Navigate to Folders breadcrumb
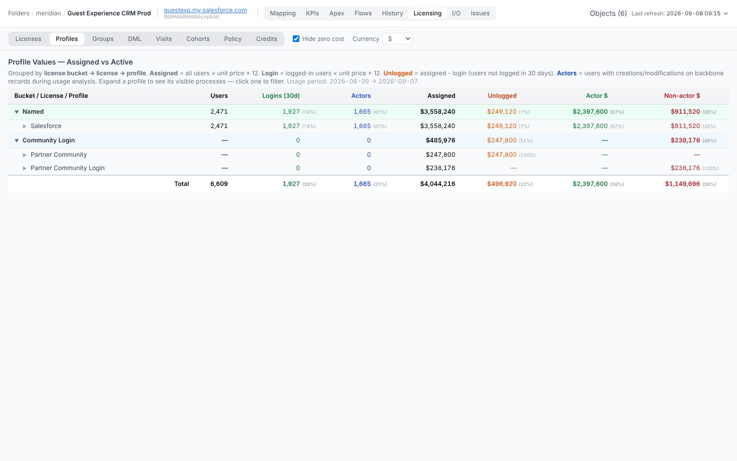Screen dimensions: 737x461 (19, 13)
